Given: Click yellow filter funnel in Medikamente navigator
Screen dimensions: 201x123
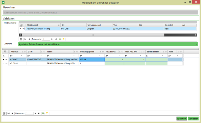Looking at the screenshot, I should click(63, 39).
